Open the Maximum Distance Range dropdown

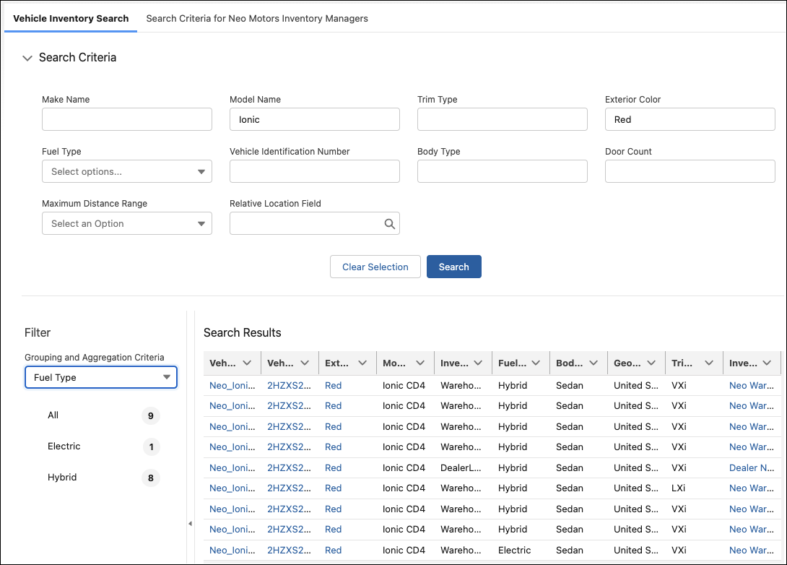coord(127,223)
